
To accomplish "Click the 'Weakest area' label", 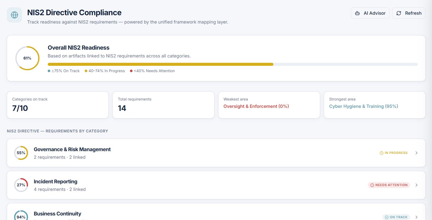I will point(236,99).
